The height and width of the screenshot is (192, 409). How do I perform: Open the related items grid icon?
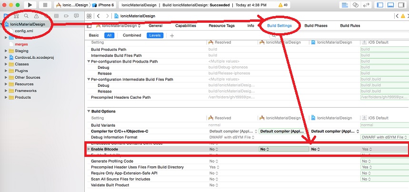click(x=89, y=16)
